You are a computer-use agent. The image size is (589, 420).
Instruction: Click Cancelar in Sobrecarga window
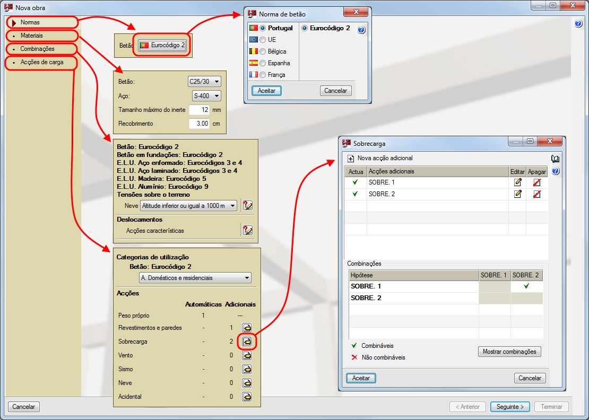pos(530,378)
